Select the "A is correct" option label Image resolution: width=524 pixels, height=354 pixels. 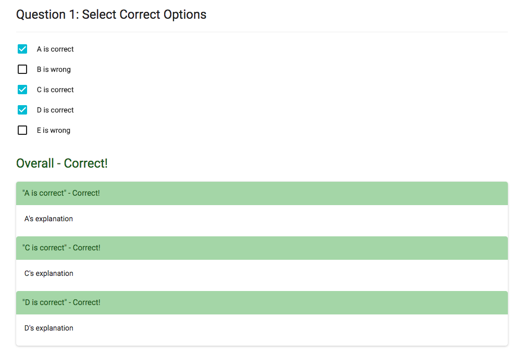pos(55,49)
